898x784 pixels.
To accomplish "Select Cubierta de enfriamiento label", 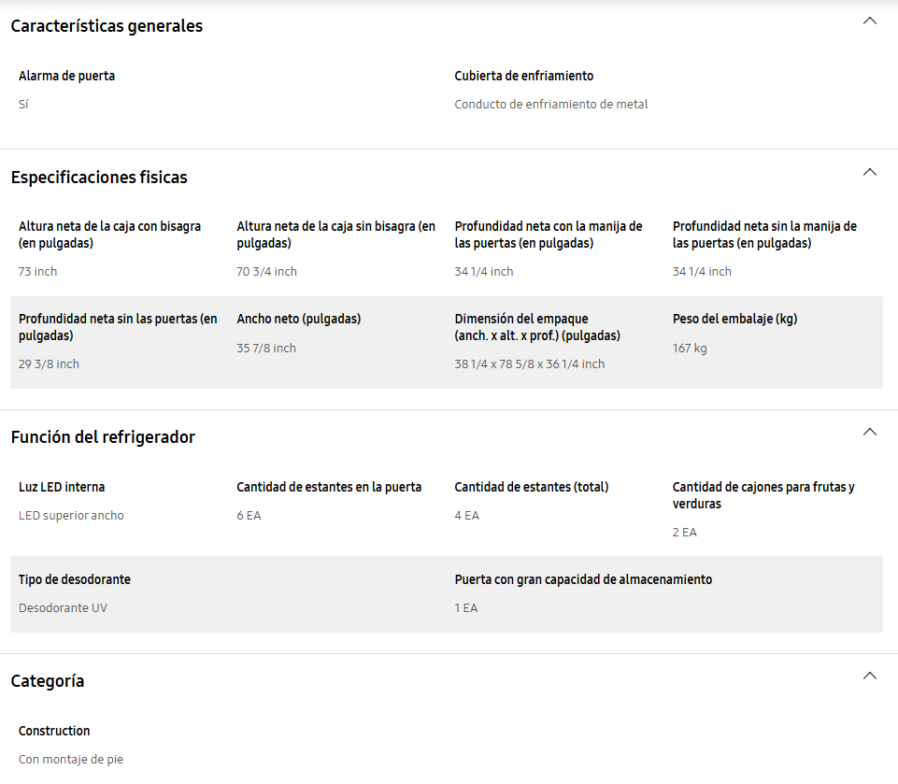I will click(523, 77).
